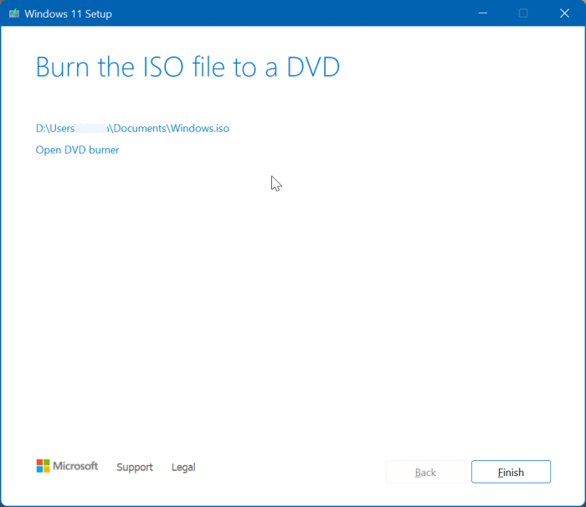The height and width of the screenshot is (507, 586).
Task: Click the Finish button
Action: 511,472
